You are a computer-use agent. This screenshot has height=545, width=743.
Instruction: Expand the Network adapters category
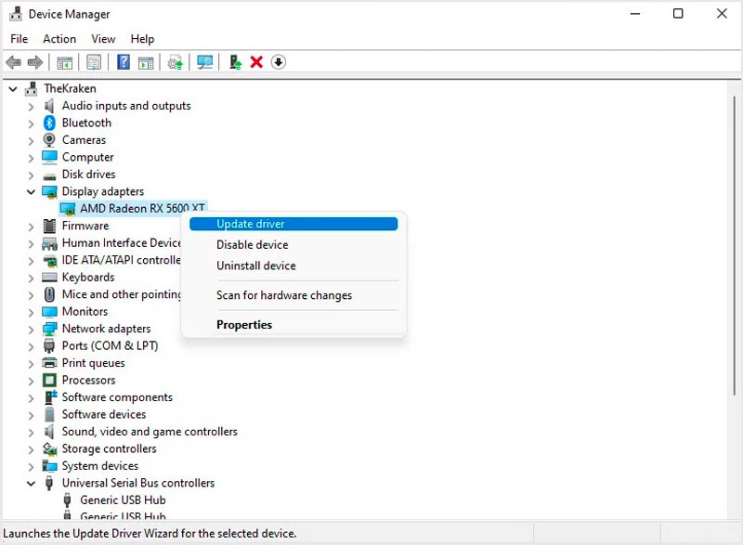tap(31, 329)
